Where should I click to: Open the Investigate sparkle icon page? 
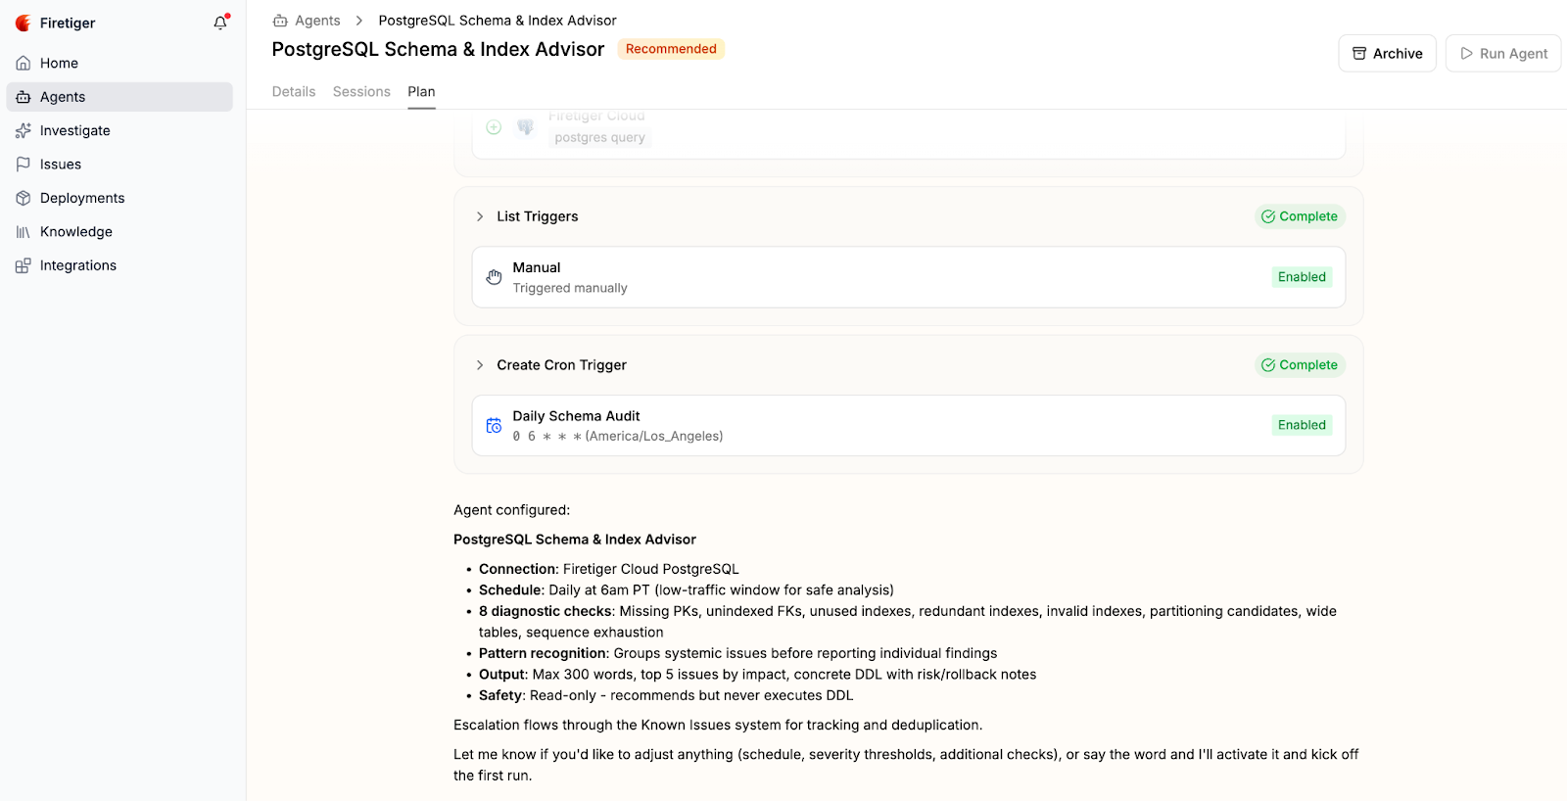tap(24, 130)
